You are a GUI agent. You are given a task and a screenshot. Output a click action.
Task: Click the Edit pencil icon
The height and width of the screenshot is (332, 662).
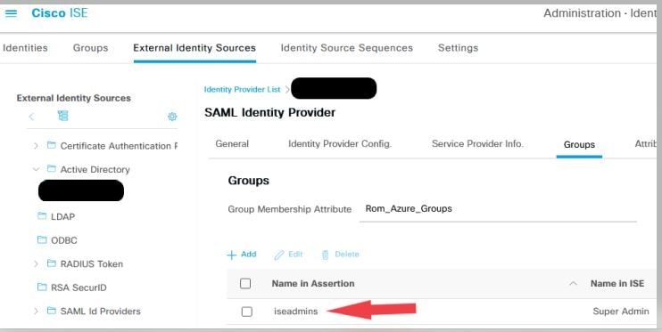coord(279,255)
